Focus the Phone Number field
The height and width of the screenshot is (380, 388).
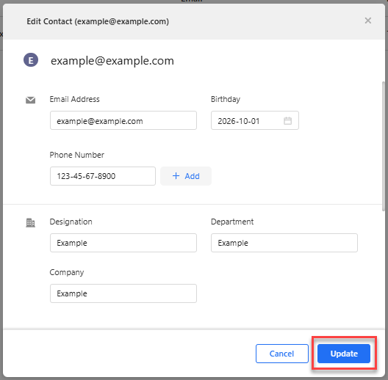point(103,176)
